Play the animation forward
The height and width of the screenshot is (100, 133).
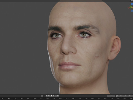[x=53, y=96]
